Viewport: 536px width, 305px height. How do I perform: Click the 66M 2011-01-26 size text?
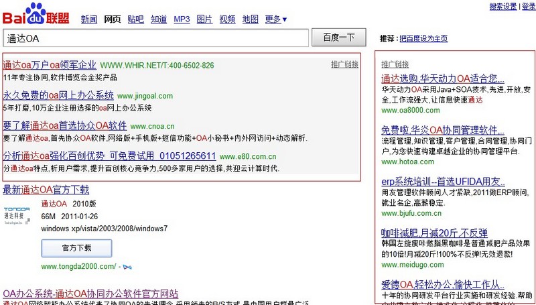coord(70,217)
